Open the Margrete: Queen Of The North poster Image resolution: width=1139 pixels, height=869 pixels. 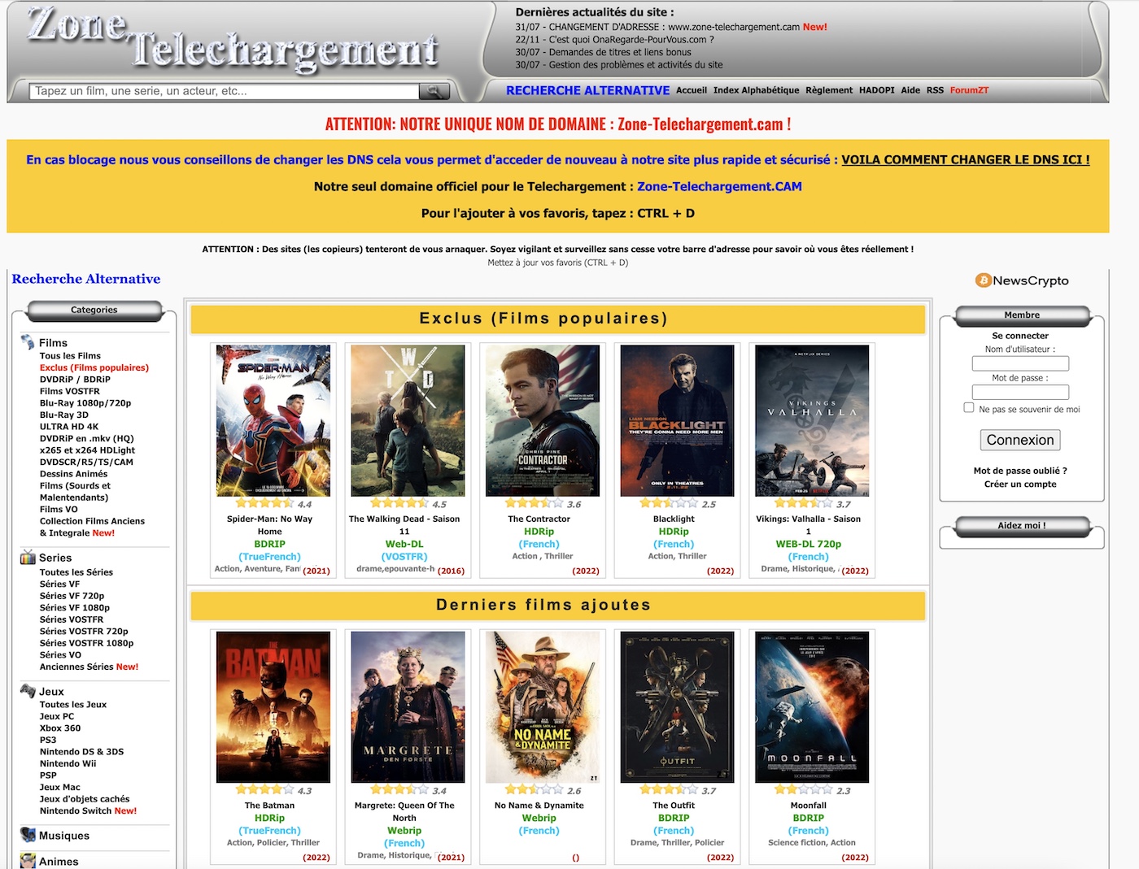(408, 706)
